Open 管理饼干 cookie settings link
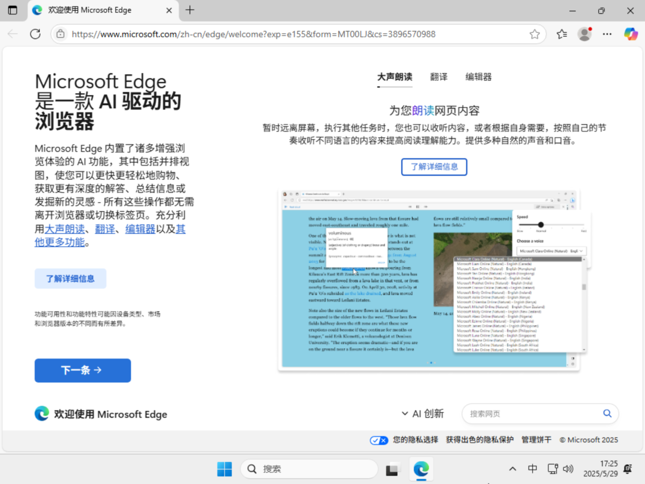Screen dimensions: 645x484 point(536,440)
